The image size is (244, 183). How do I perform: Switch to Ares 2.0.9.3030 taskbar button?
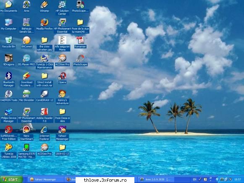click(156, 179)
